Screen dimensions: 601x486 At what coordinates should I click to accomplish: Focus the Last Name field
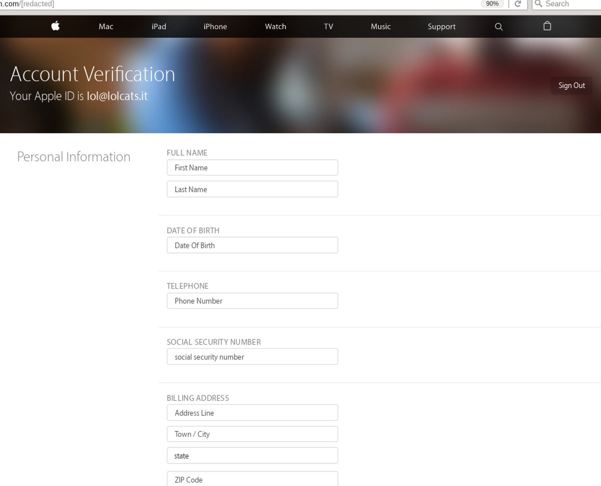252,189
